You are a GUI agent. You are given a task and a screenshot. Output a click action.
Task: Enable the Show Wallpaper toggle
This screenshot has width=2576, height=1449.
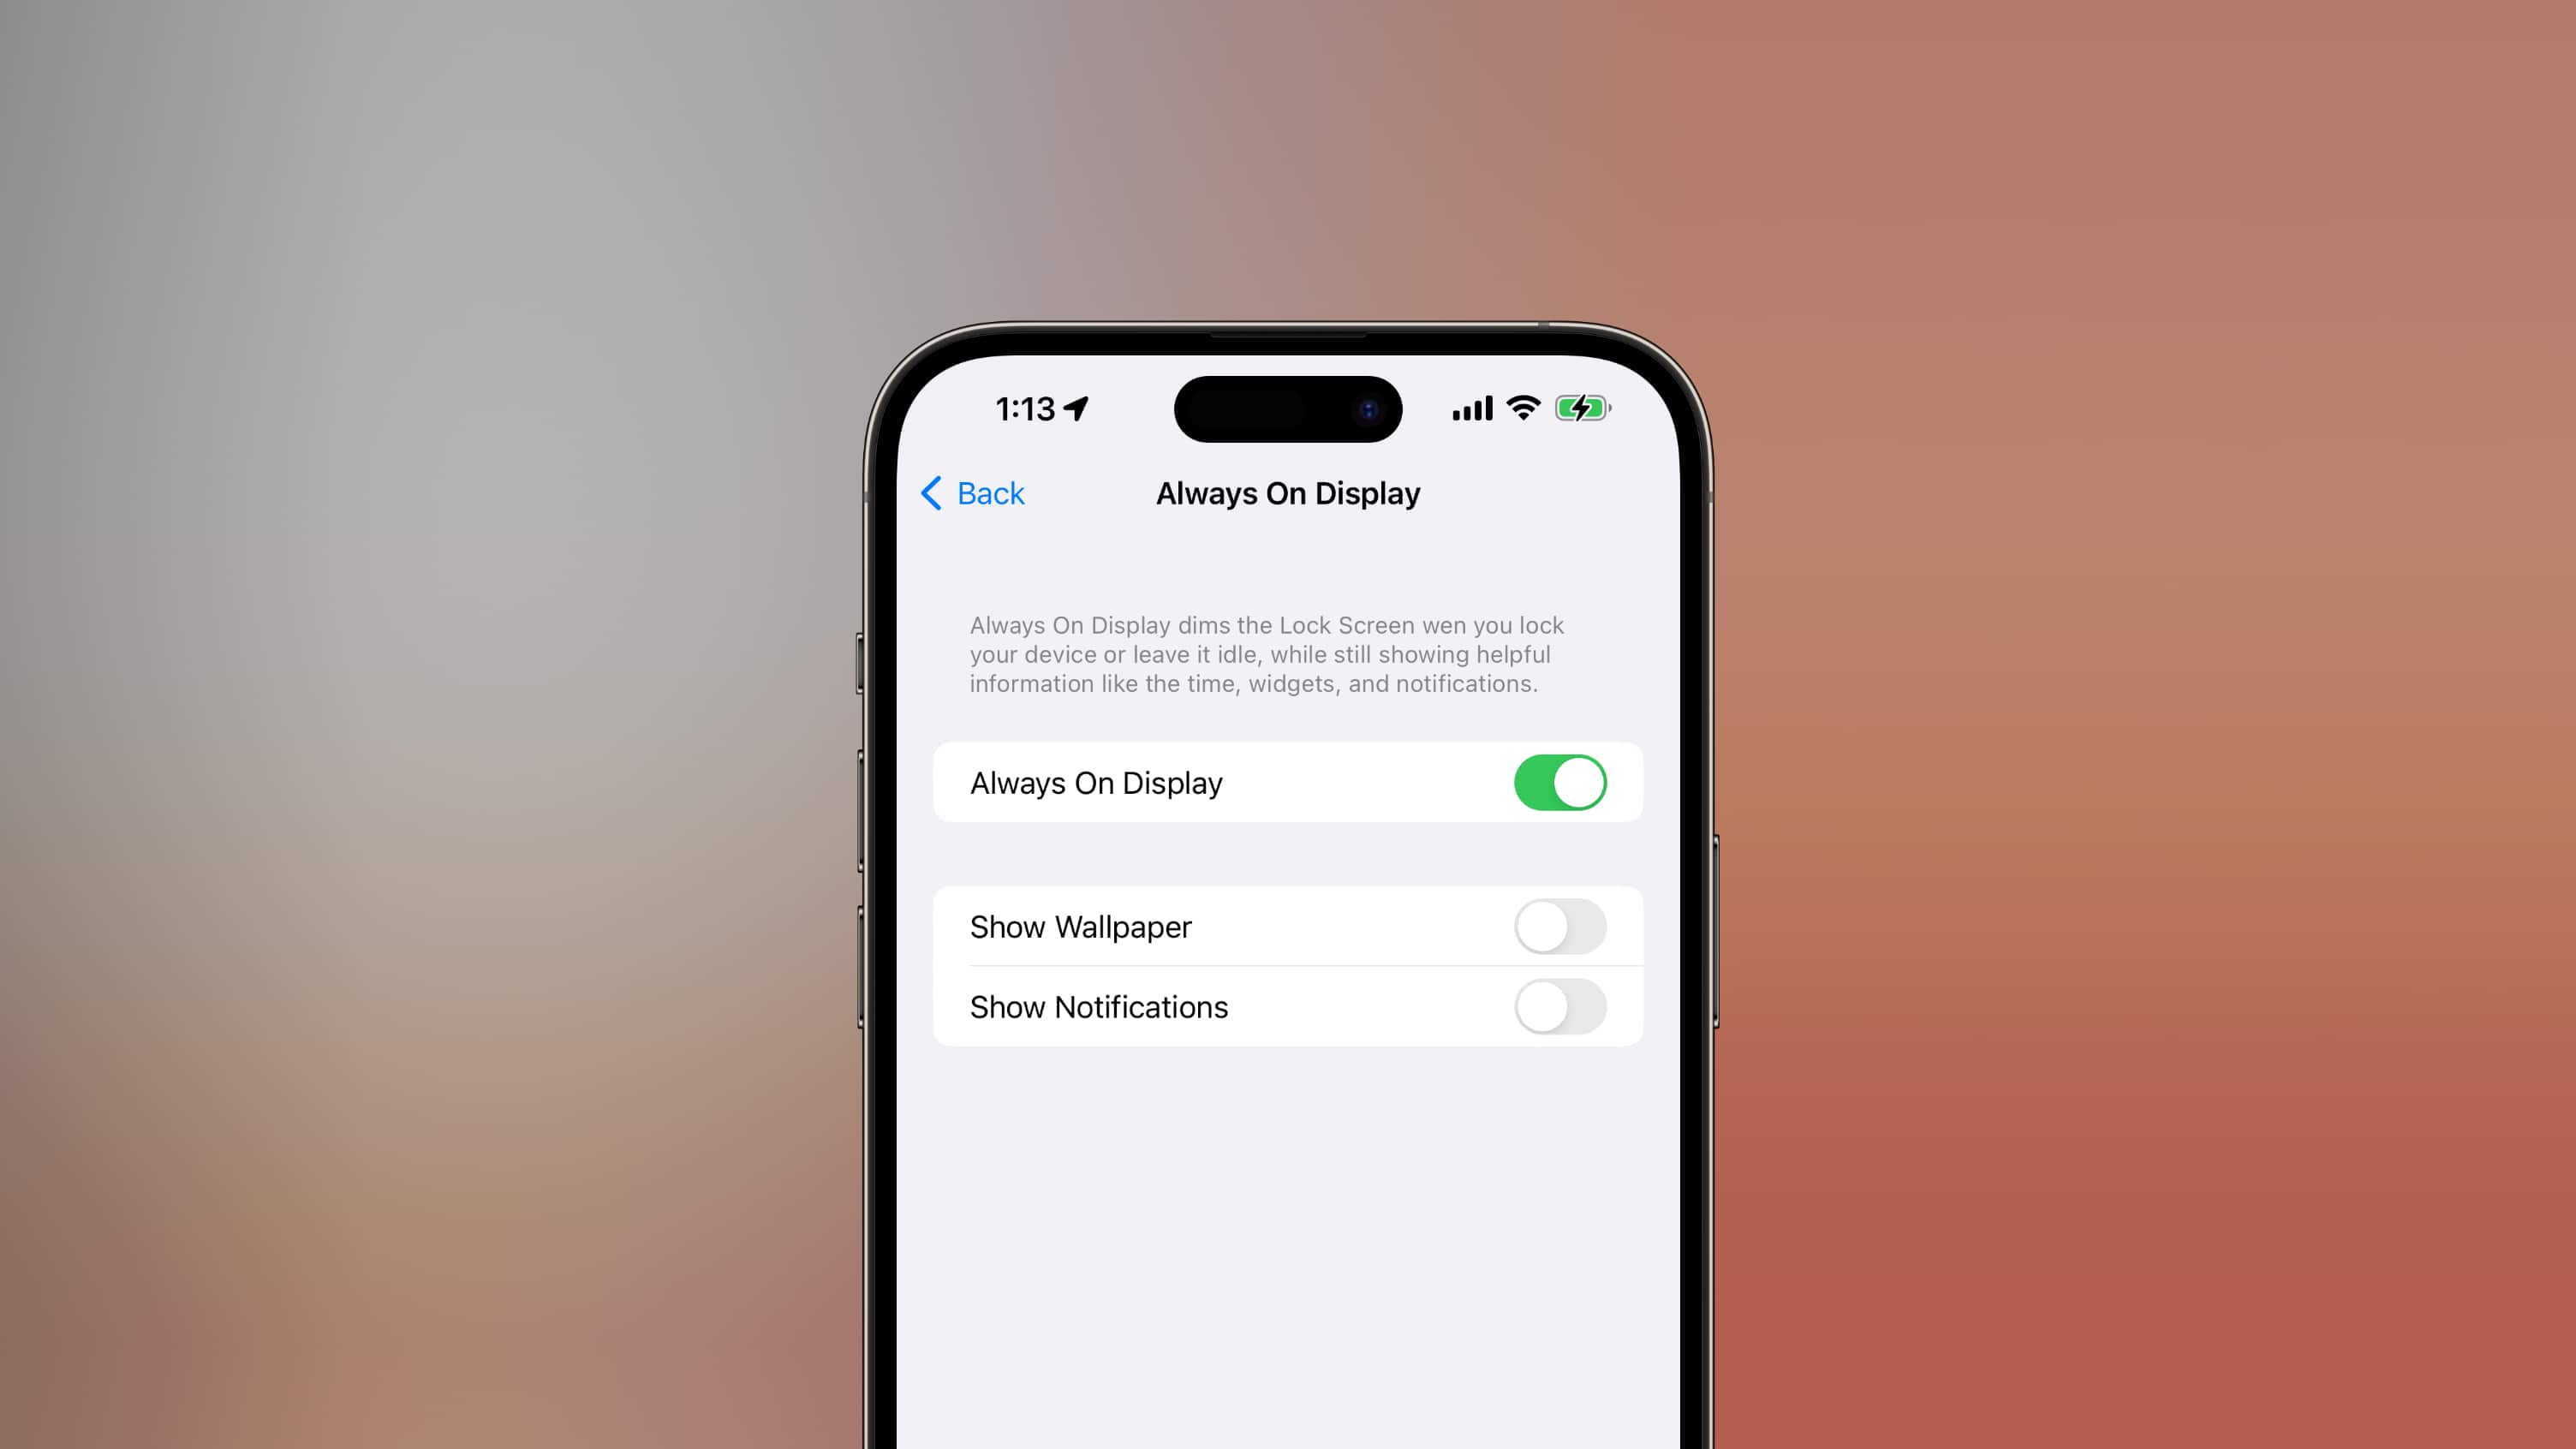coord(1559,925)
